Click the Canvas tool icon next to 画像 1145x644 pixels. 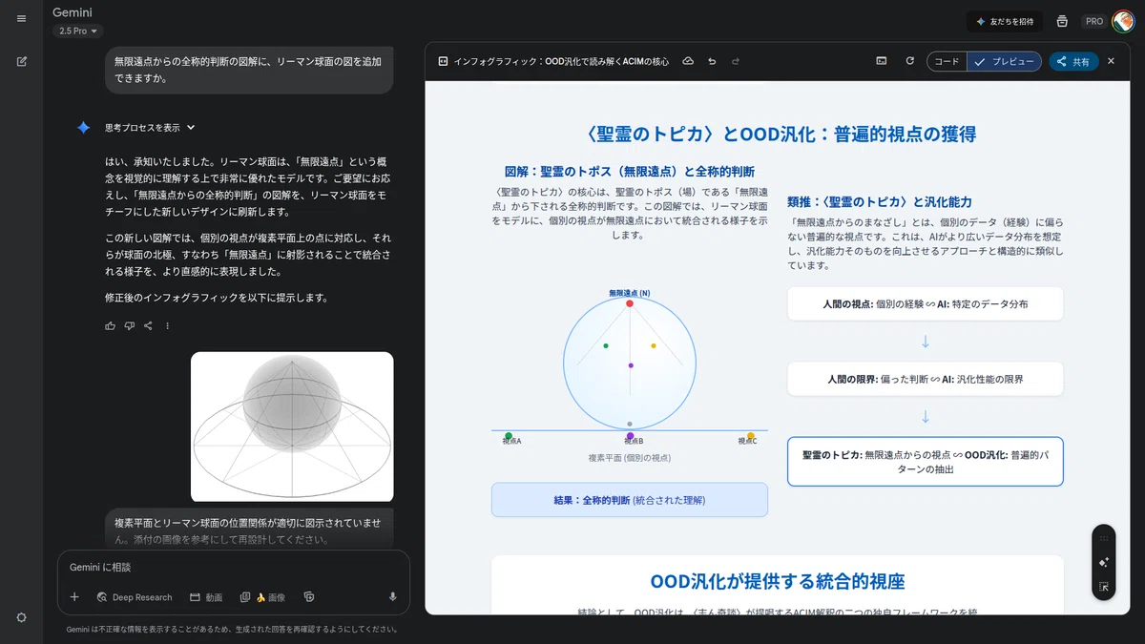[x=308, y=597]
